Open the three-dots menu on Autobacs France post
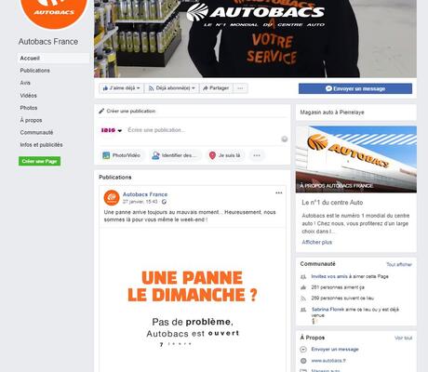The width and height of the screenshot is (428, 372). click(x=279, y=193)
